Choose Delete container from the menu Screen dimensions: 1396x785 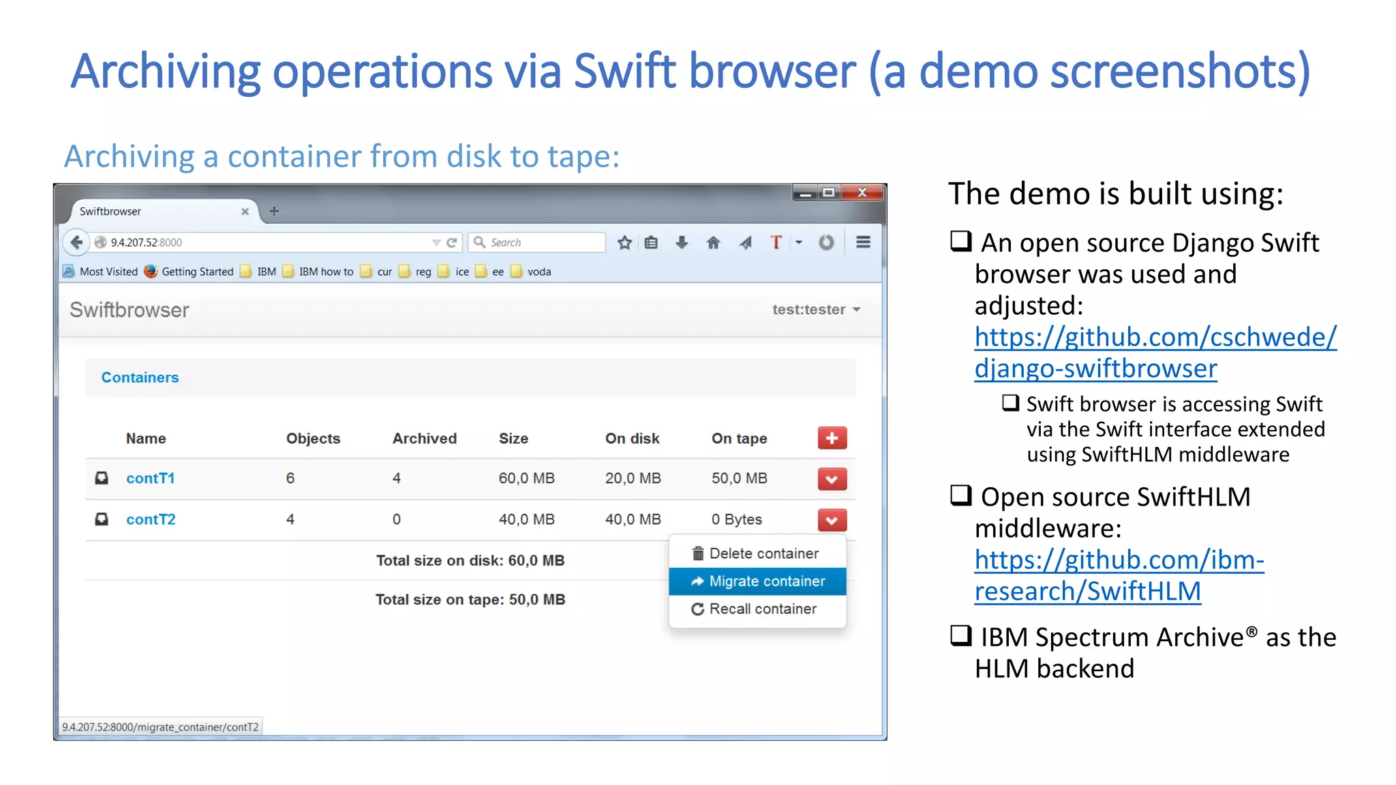757,553
